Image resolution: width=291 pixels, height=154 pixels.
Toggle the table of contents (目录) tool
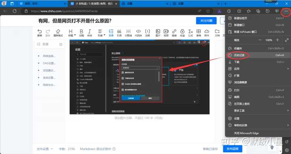[111, 33]
